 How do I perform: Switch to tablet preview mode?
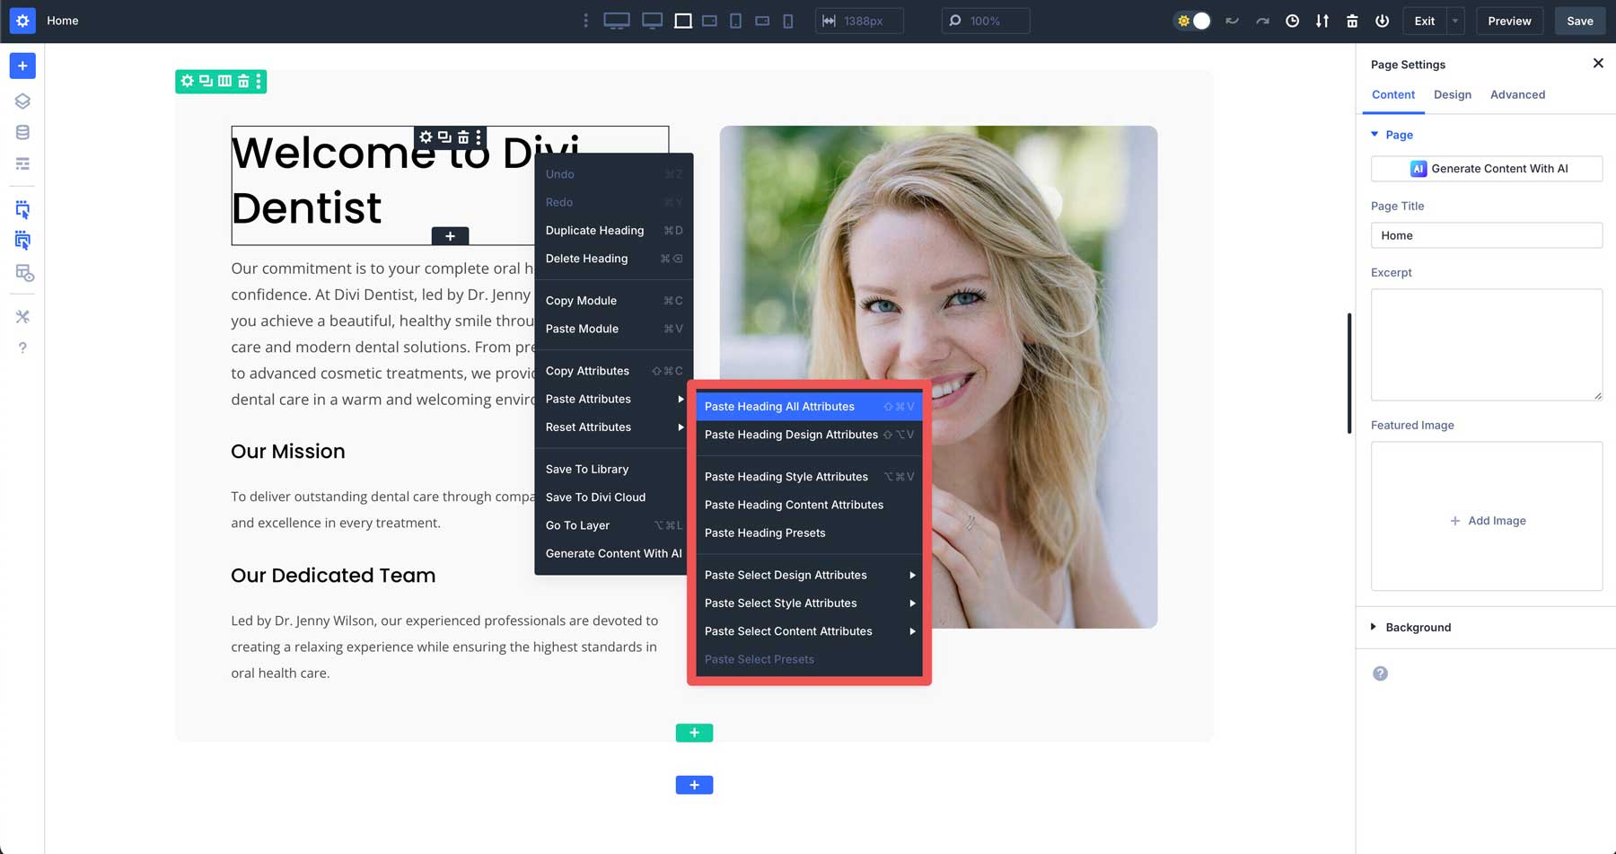point(735,20)
